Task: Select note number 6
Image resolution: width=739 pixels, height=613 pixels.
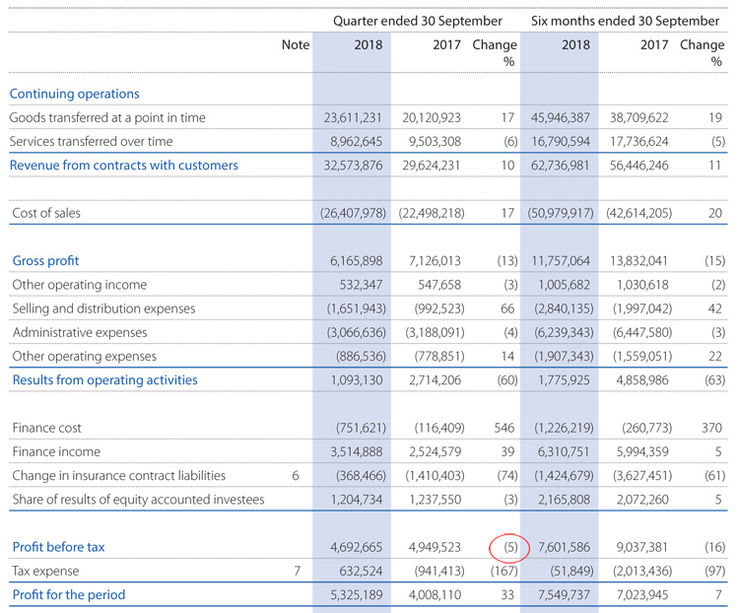Action: pos(296,475)
